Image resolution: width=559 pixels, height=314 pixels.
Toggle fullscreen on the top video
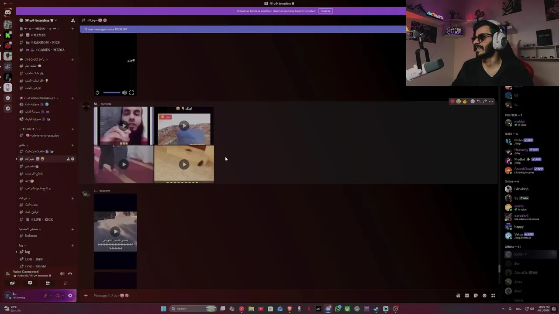(131, 92)
